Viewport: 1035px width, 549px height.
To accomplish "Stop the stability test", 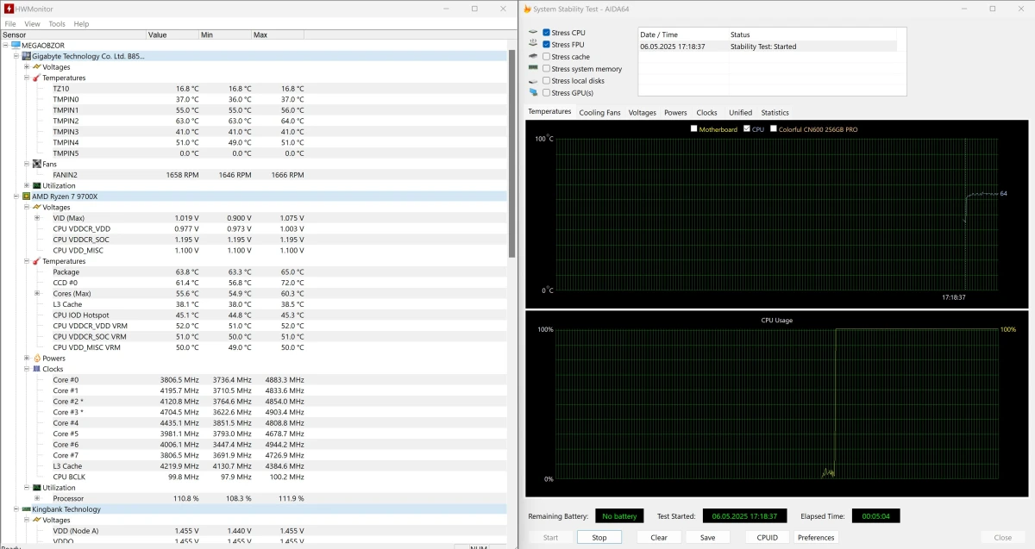I will 599,537.
